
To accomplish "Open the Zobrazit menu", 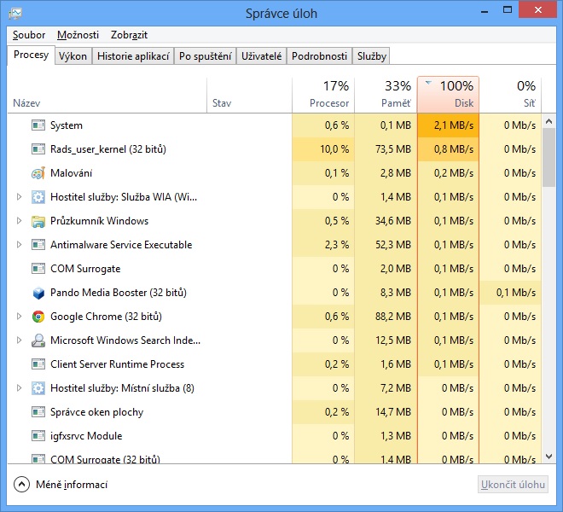I will pos(130,35).
